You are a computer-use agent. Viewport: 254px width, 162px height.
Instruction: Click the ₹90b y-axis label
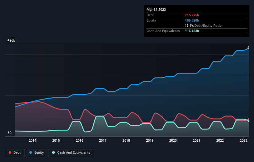tap(11, 40)
